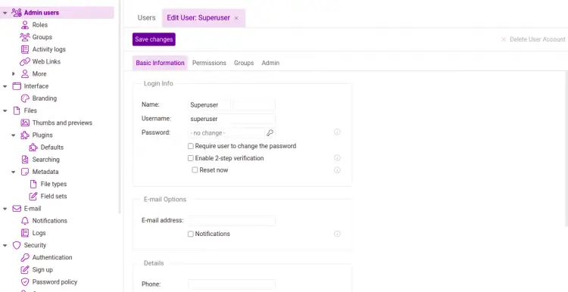Open the Roles person icon in sidebar
The image size is (568, 292).
point(25,25)
